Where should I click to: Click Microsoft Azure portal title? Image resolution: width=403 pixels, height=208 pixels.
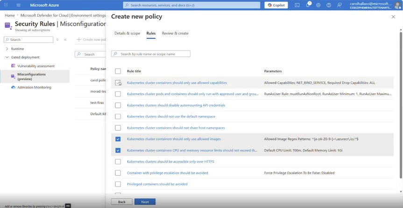coord(44,5)
